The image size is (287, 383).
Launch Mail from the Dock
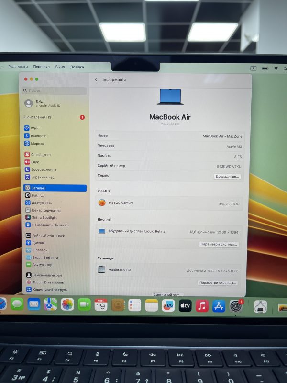tap(34, 304)
